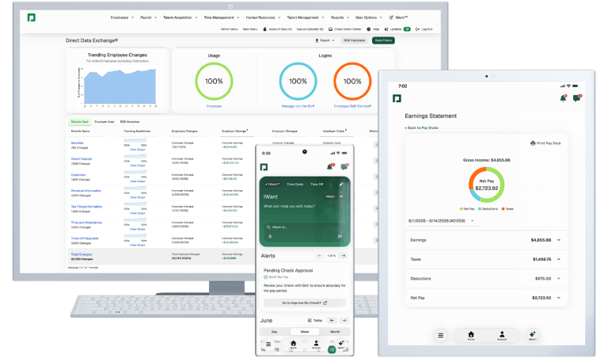Image resolution: width=608 pixels, height=362 pixels.
Task: Tap the Account icon in phone bottom bar
Action: point(316,344)
